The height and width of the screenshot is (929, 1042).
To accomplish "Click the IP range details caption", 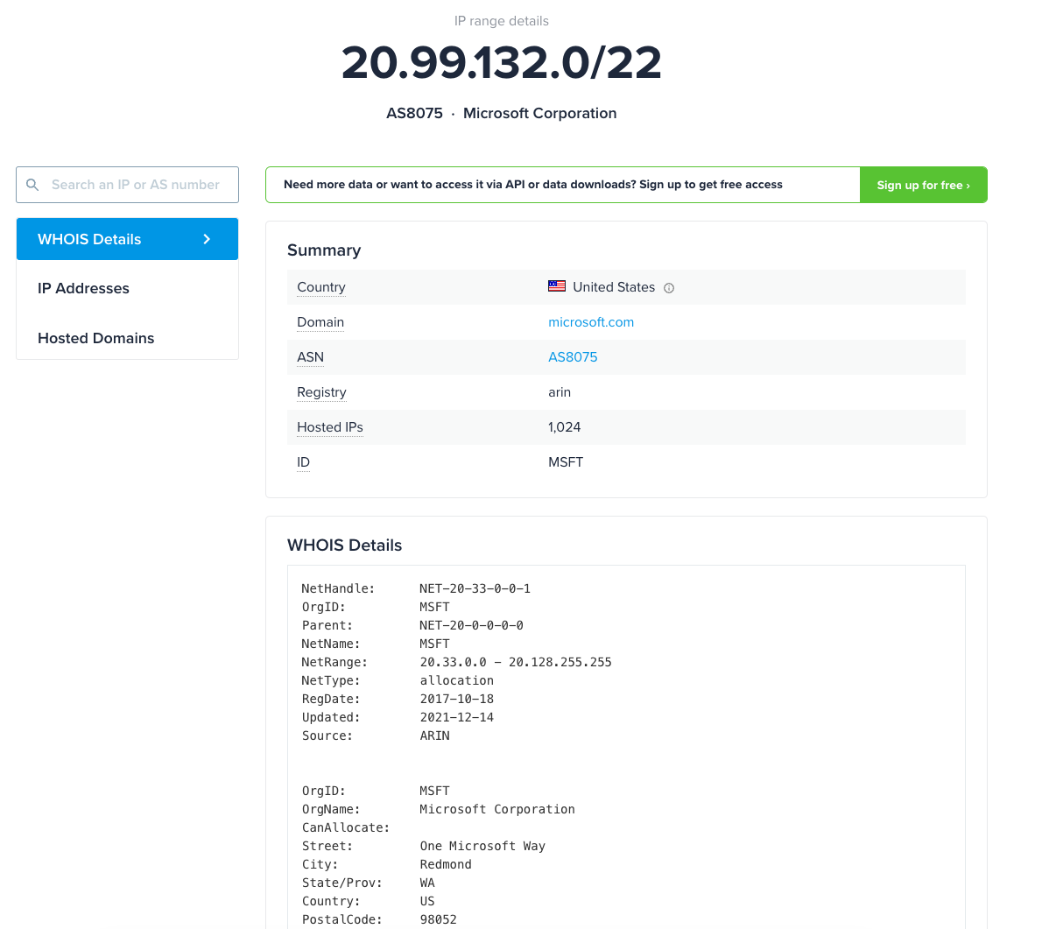I will tap(502, 21).
